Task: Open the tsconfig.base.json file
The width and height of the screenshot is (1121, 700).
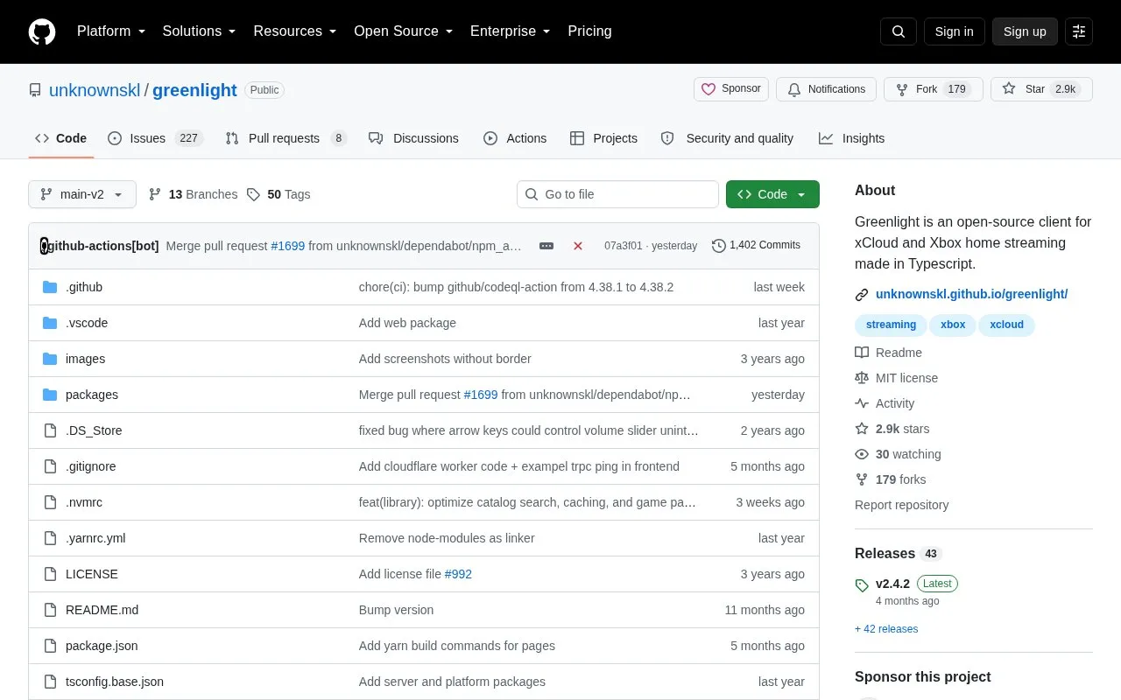Action: point(115,682)
